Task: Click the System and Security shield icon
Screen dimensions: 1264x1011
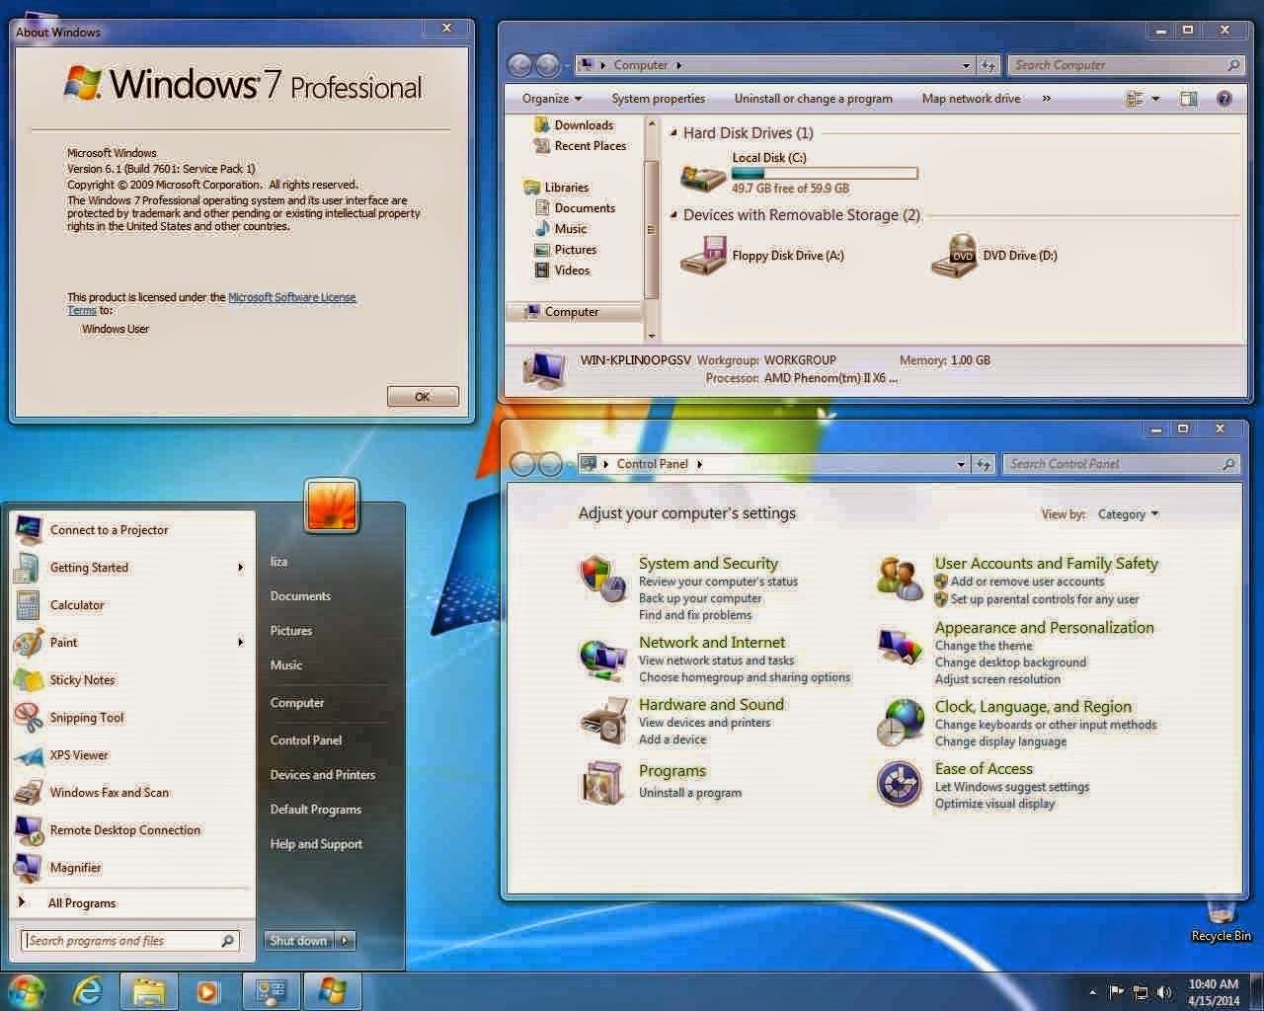Action: [603, 579]
